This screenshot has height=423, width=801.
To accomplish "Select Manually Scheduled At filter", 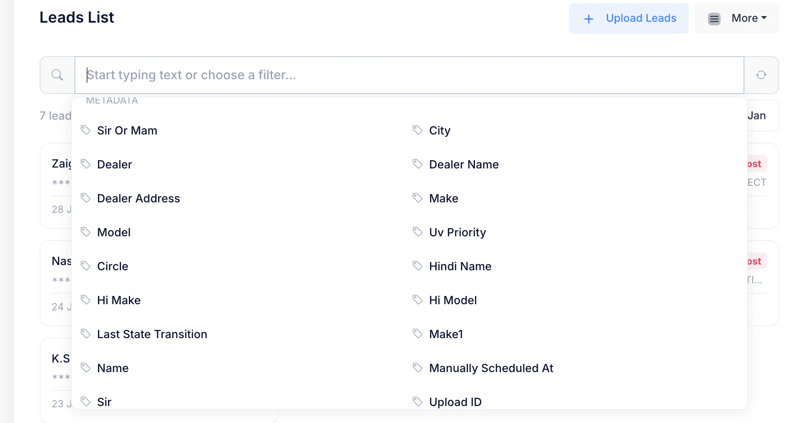I will [x=491, y=368].
